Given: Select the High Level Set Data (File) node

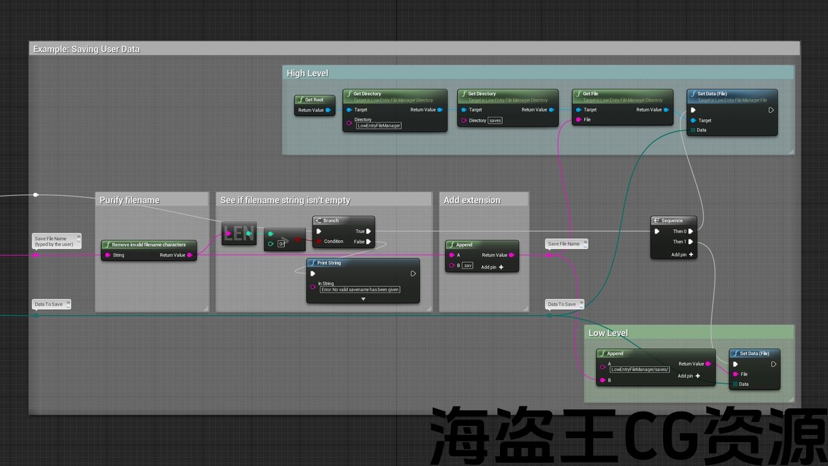Looking at the screenshot, I should click(x=731, y=94).
